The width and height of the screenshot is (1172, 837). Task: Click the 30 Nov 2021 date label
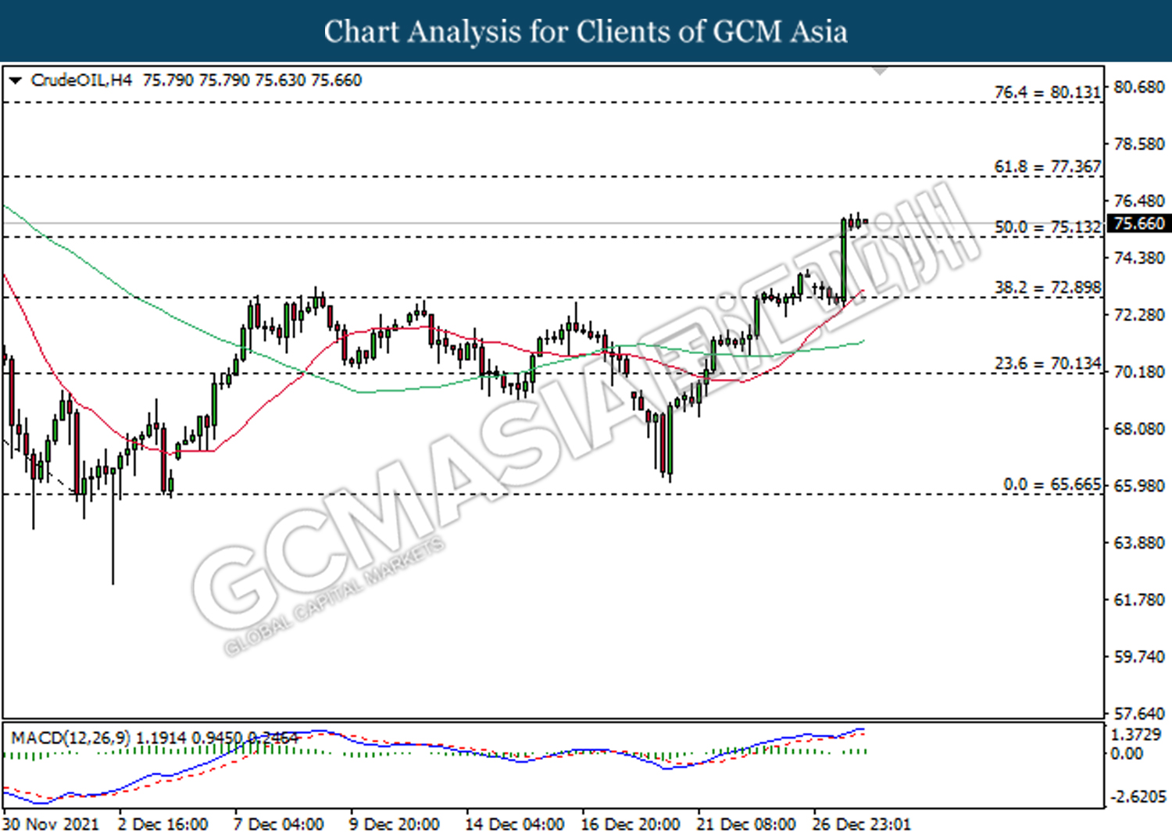[51, 824]
